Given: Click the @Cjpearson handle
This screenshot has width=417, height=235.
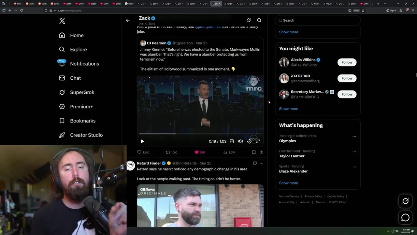Looking at the screenshot, I should pos(182,43).
